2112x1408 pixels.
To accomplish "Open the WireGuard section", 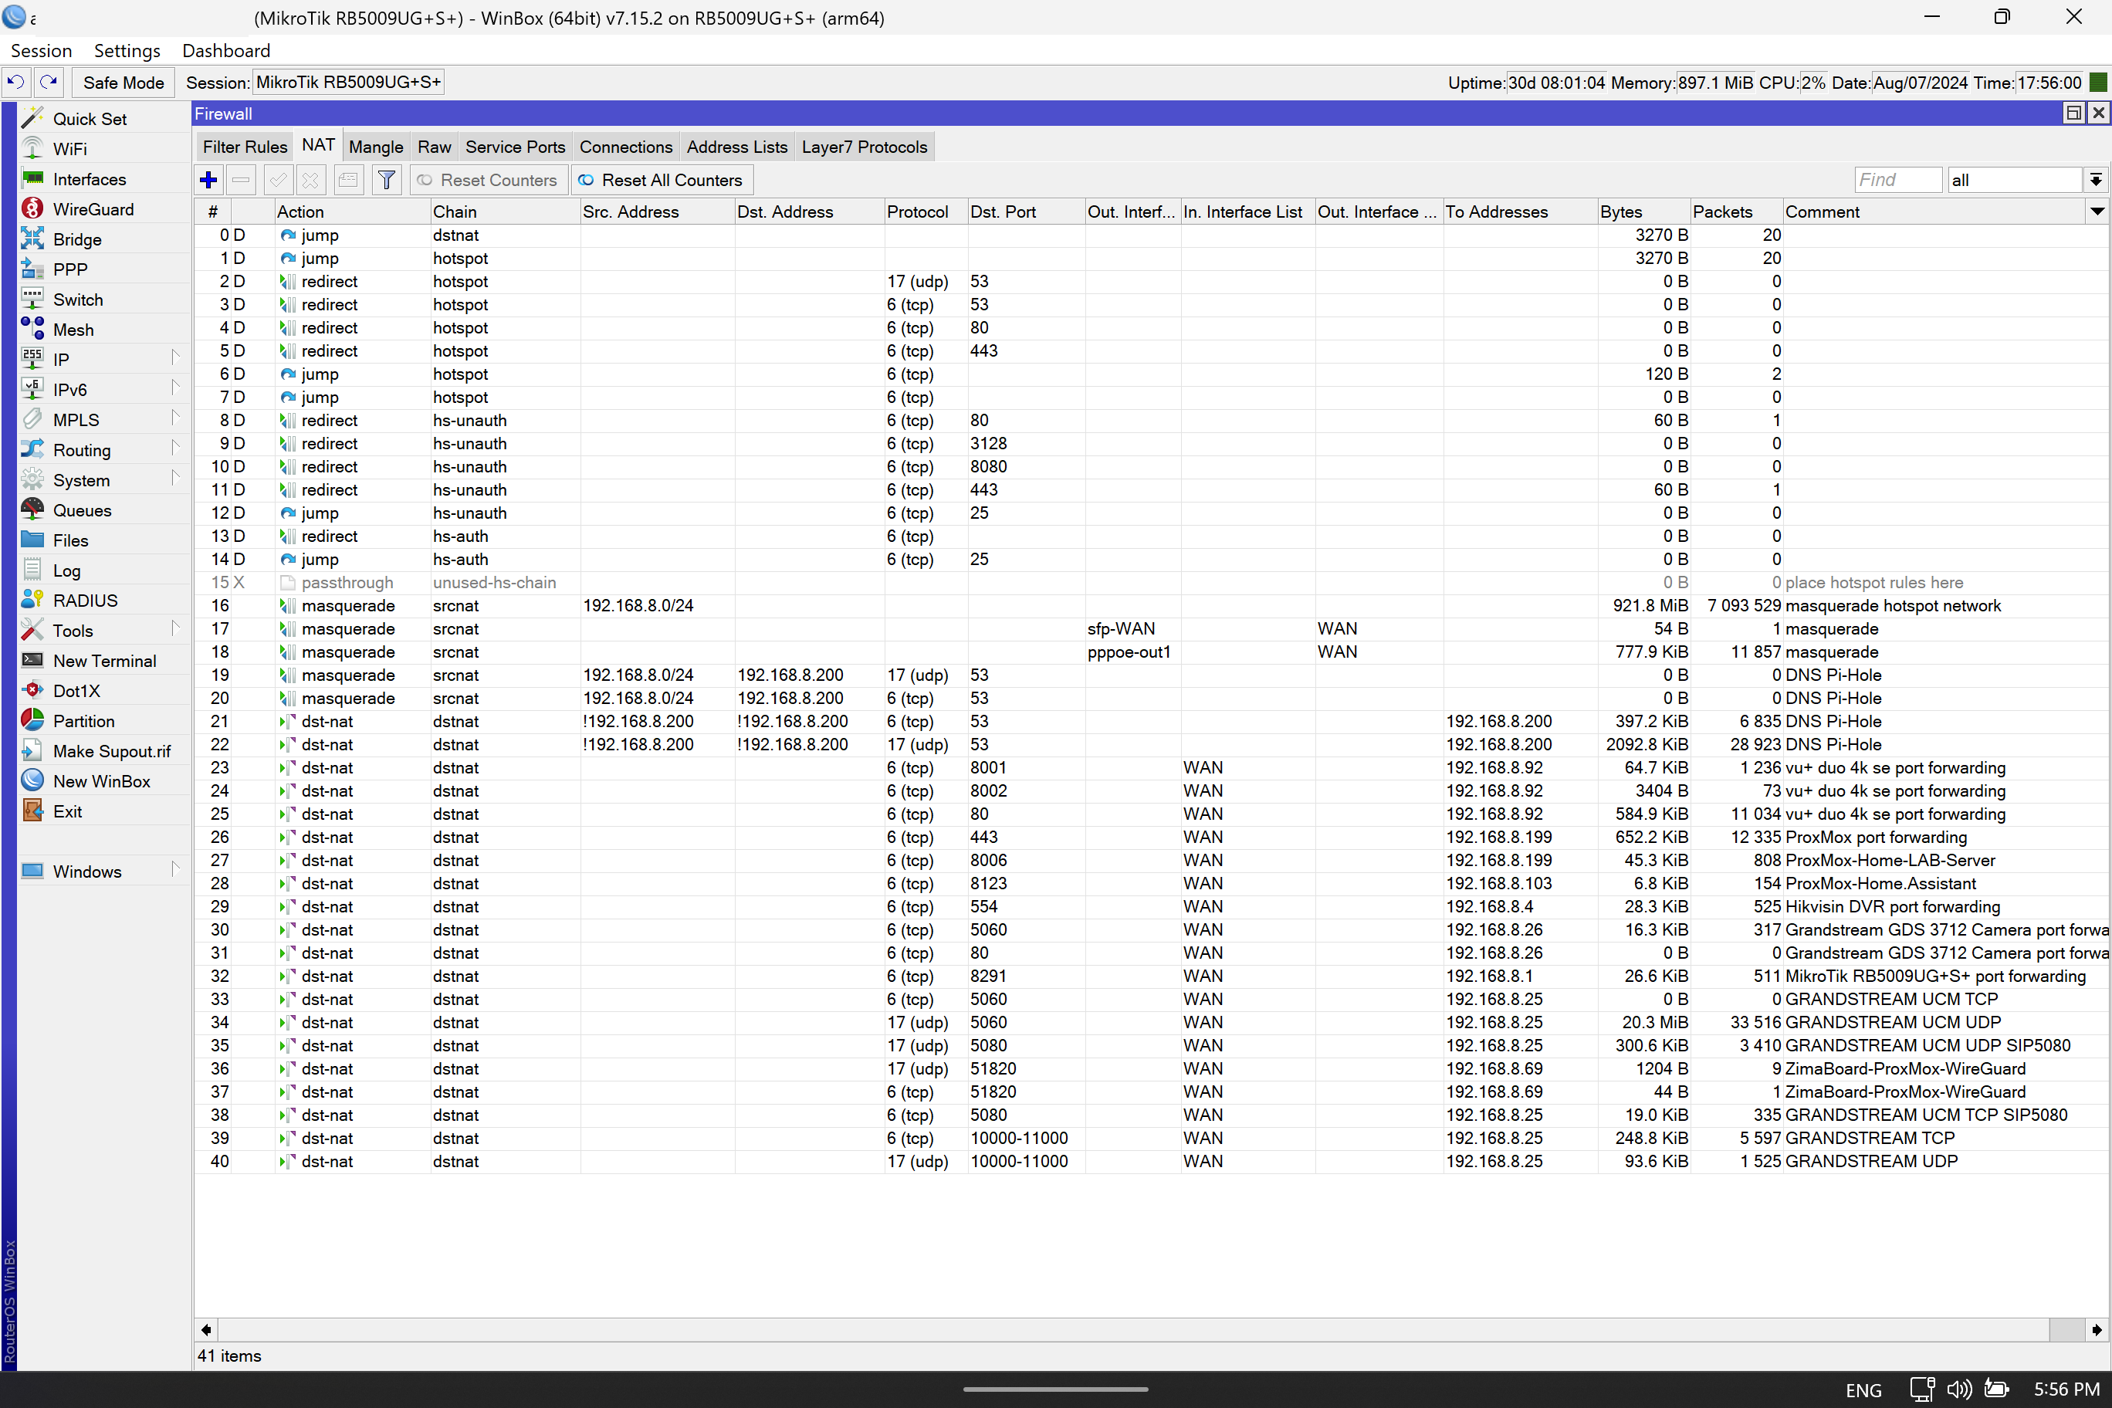I will click(x=94, y=208).
